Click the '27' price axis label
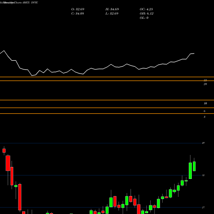The width and height of the screenshot is (214, 214). pyautogui.click(x=203, y=208)
